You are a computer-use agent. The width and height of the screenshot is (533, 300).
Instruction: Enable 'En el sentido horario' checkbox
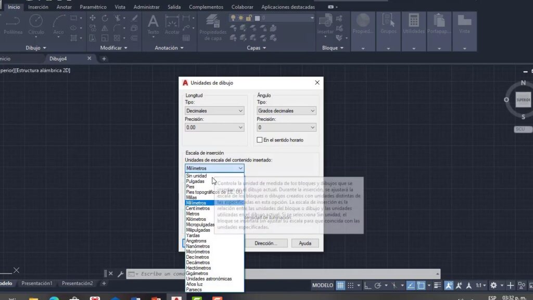pos(260,140)
